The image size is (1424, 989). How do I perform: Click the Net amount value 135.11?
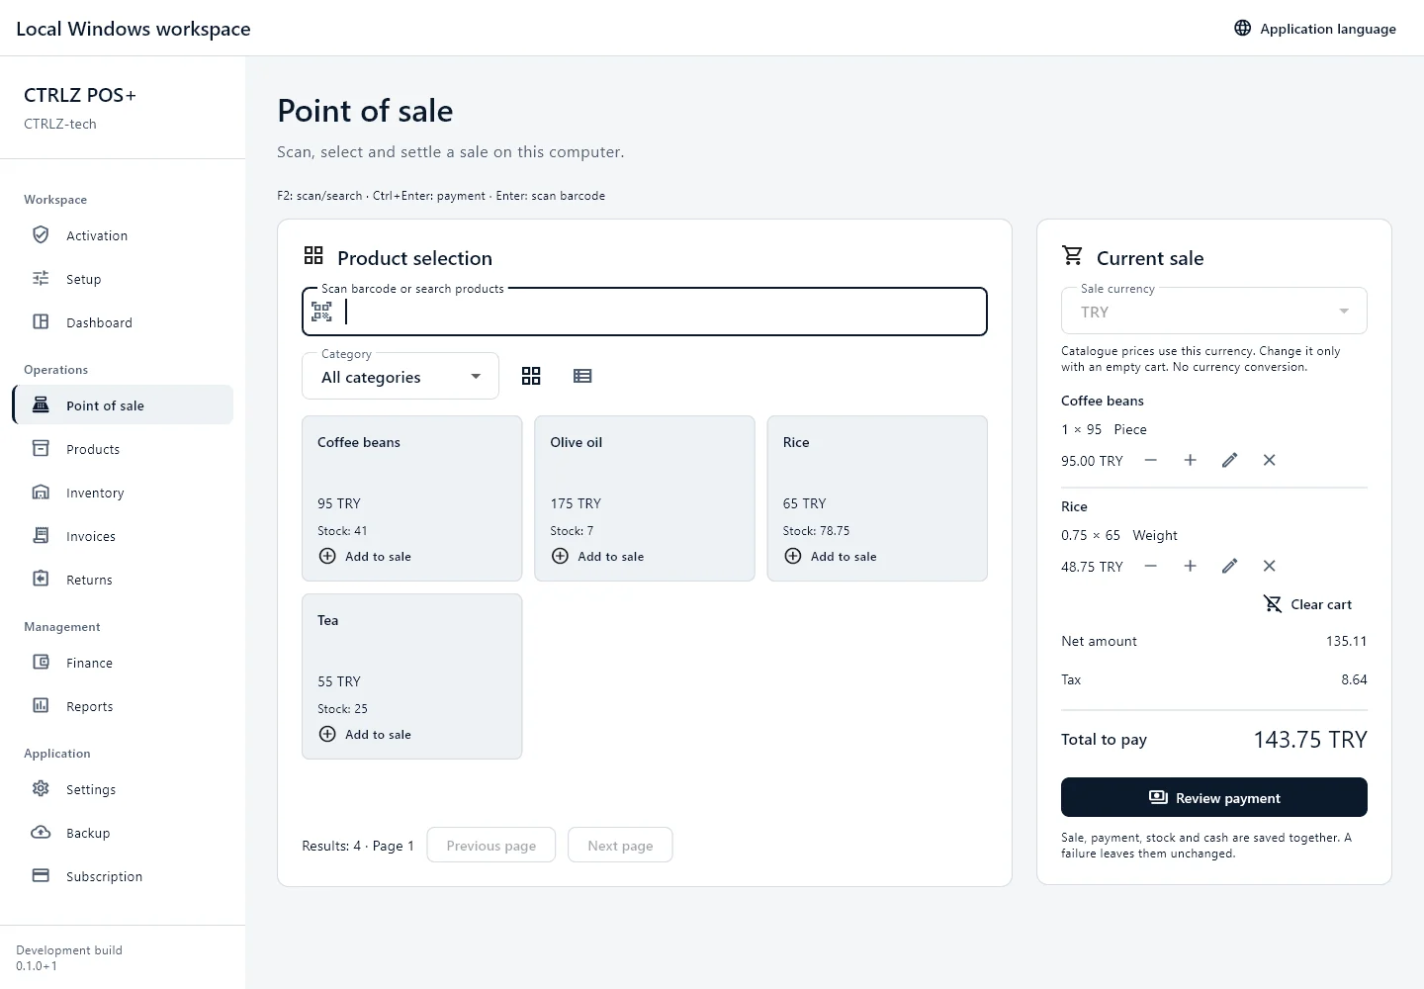[x=1346, y=641]
